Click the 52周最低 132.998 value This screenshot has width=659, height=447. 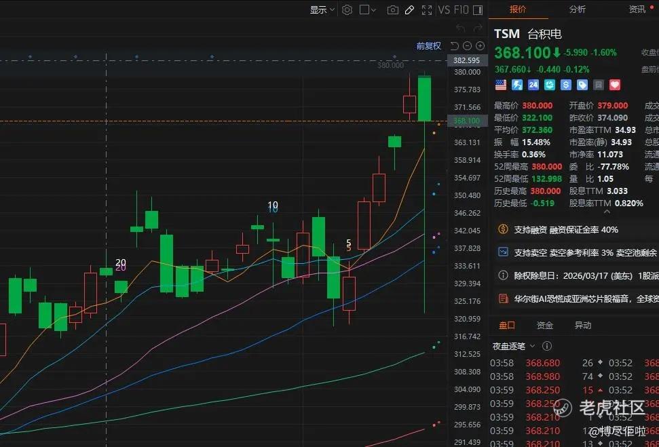coord(547,178)
